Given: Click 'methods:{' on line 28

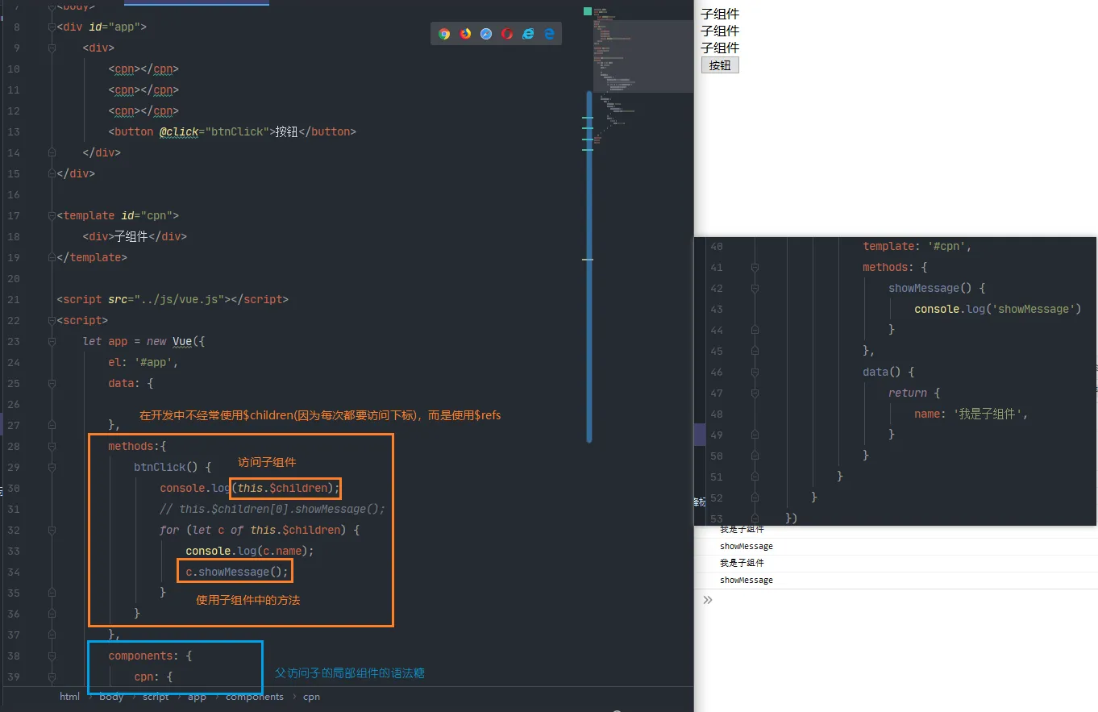Looking at the screenshot, I should (137, 446).
